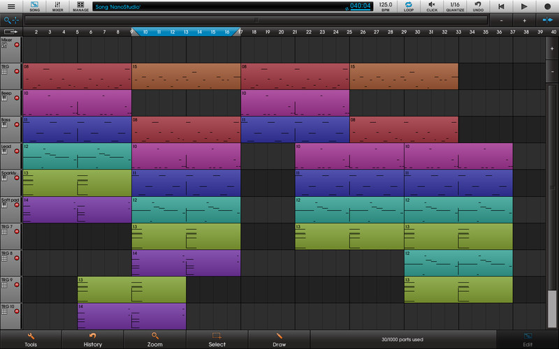Choose the Select tool
Image resolution: width=559 pixels, height=349 pixels.
(x=217, y=339)
